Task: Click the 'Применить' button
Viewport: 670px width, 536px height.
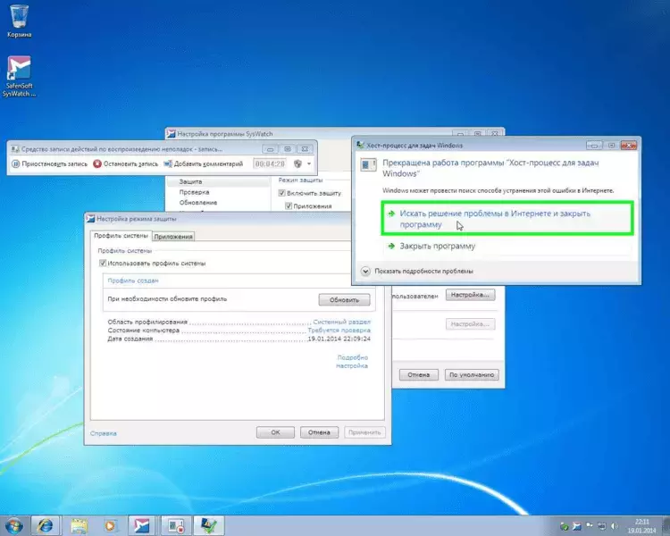Action: [x=364, y=432]
